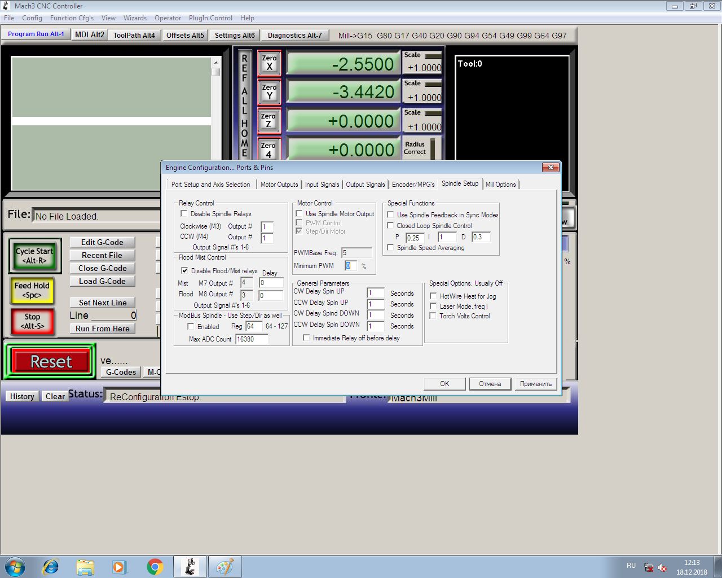Enable Closed Loop Spindle Control

click(x=390, y=225)
